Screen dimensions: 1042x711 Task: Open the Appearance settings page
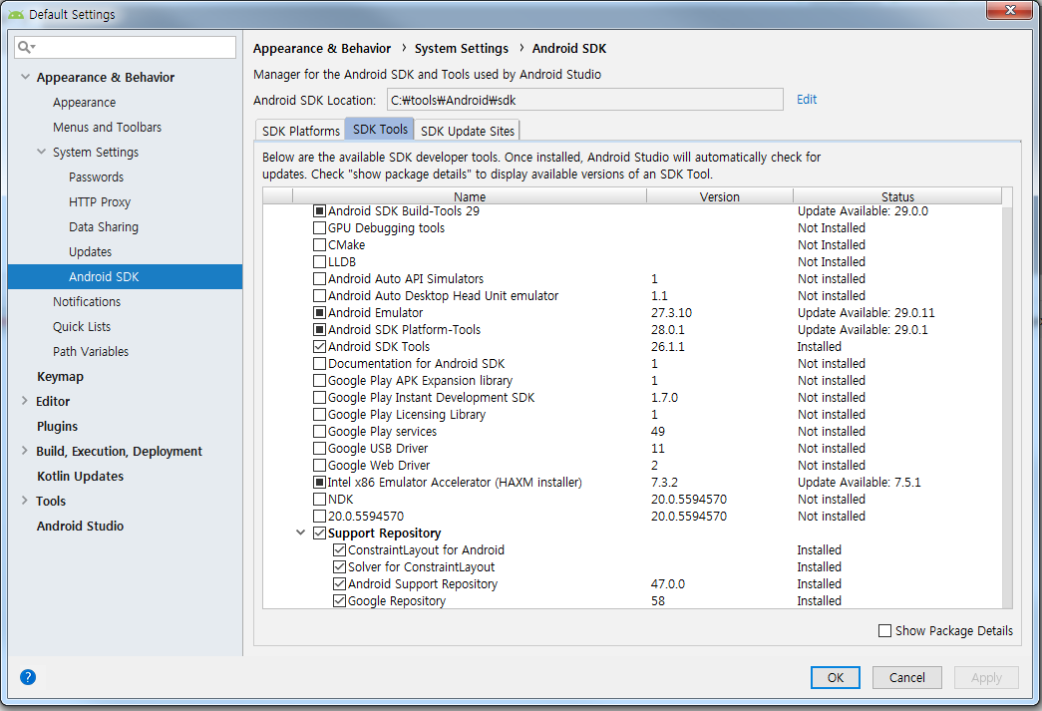(85, 103)
